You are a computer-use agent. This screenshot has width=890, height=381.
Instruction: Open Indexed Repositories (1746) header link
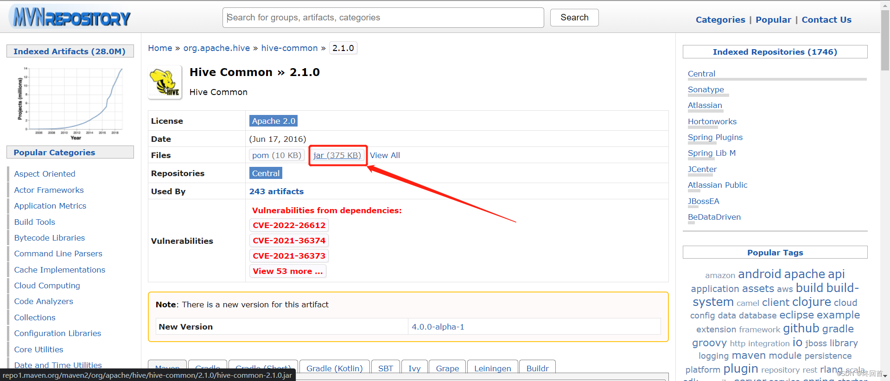pos(775,52)
